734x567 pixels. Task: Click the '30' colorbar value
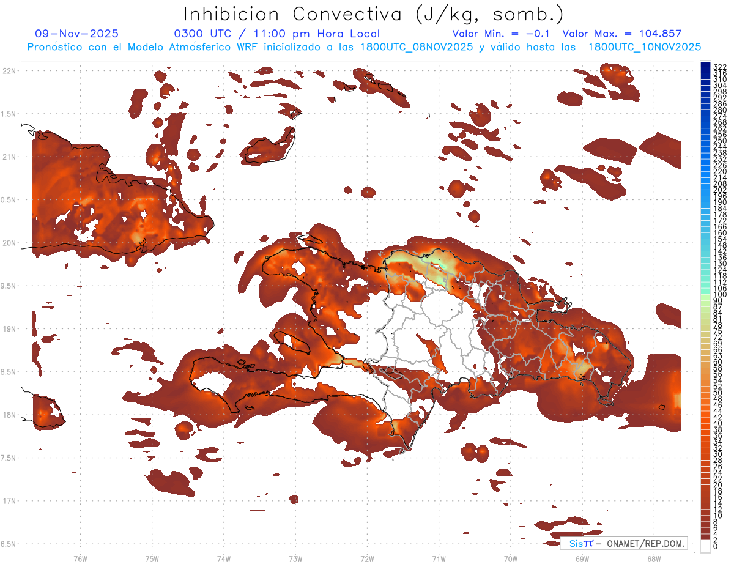[x=718, y=454]
